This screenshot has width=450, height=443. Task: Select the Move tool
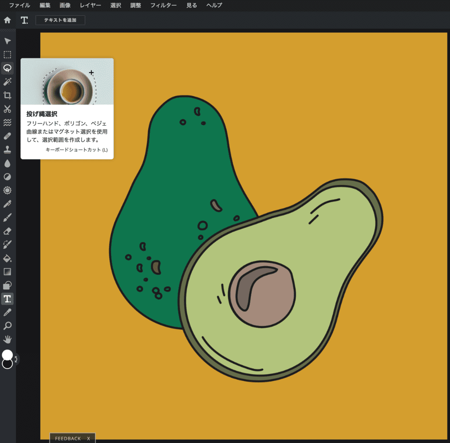pyautogui.click(x=7, y=41)
